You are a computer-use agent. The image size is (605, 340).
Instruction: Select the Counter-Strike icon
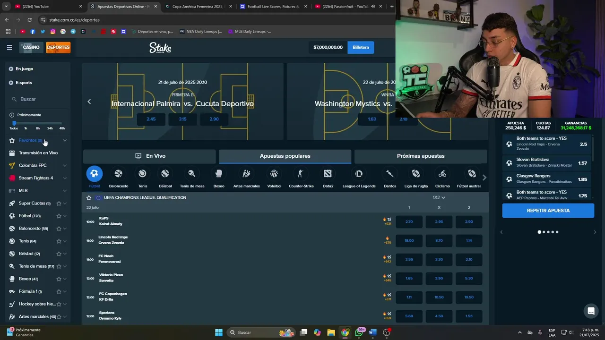pyautogui.click(x=301, y=174)
